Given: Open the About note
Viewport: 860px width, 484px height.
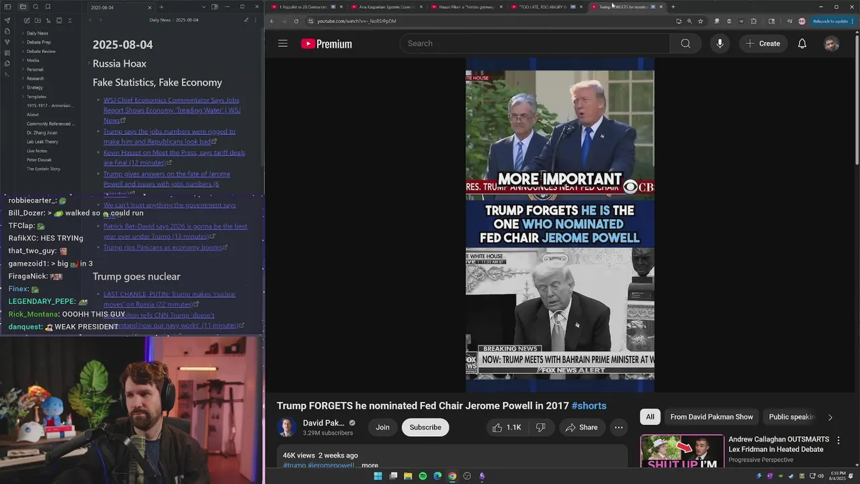Looking at the screenshot, I should (x=33, y=114).
